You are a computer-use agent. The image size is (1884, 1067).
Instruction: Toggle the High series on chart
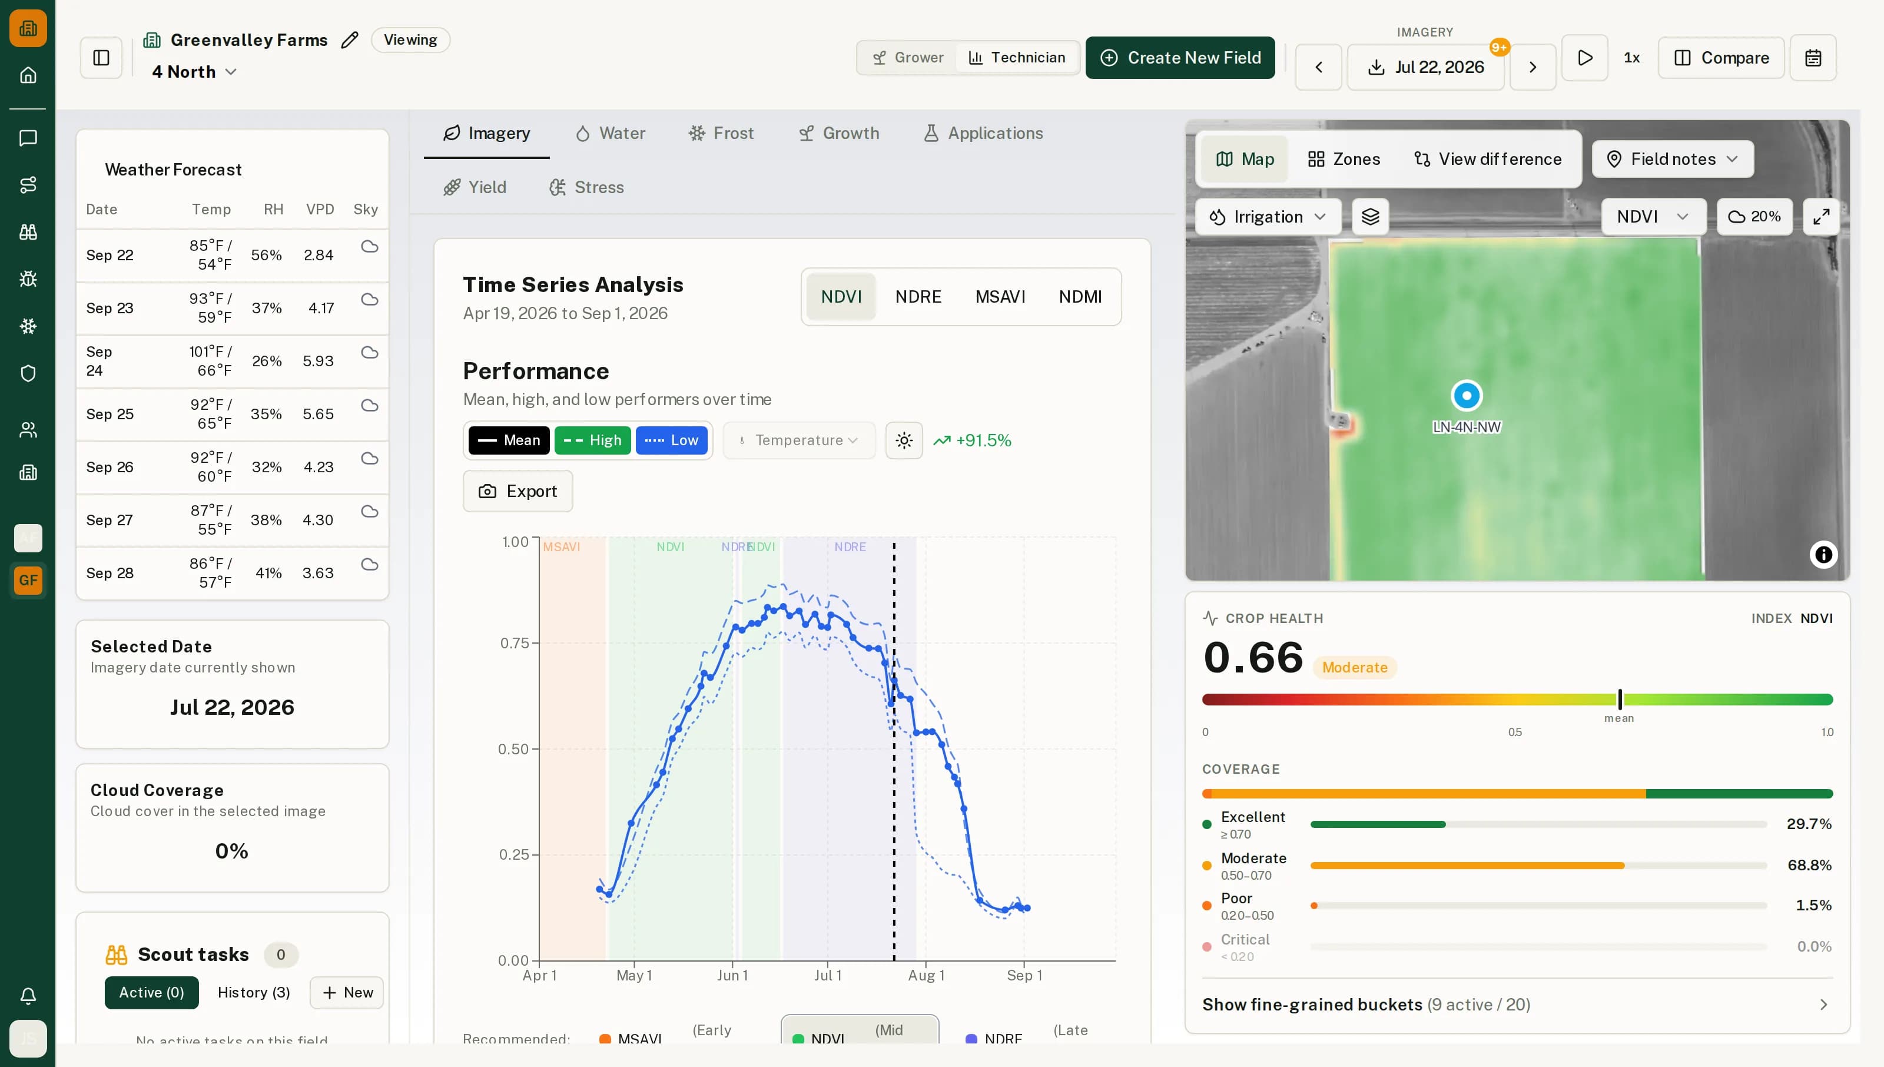point(593,440)
